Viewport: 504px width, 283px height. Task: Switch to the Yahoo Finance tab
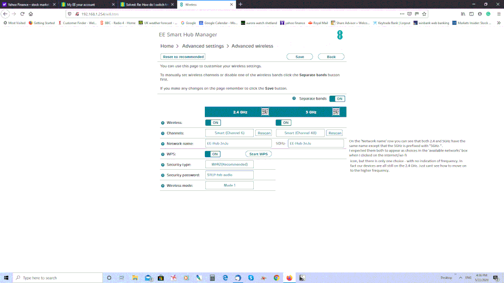click(x=28, y=5)
